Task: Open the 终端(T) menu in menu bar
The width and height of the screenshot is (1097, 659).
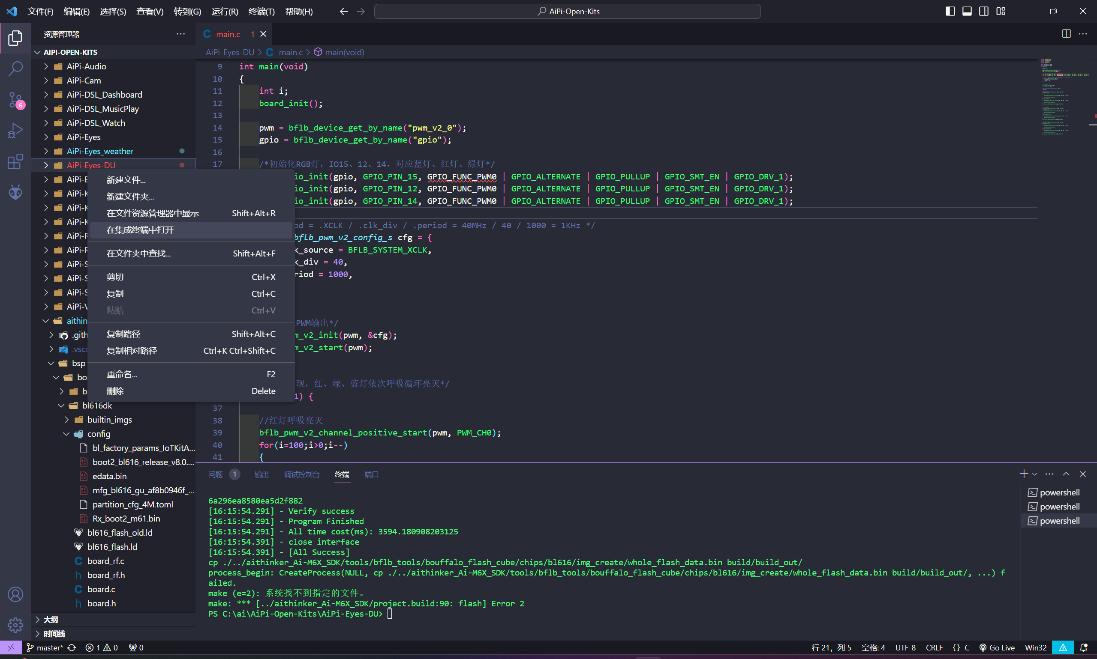Action: click(x=261, y=12)
